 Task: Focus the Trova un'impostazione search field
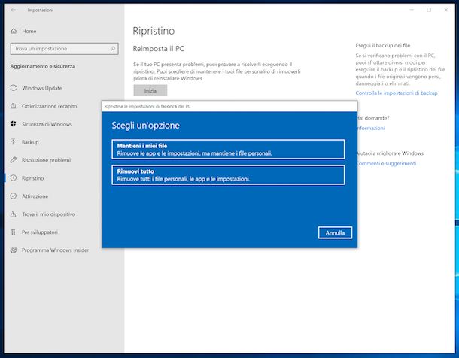pos(65,49)
